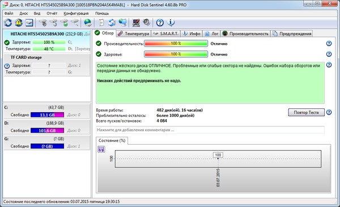The height and width of the screenshot is (207, 340).
Task: Open the Файл menu
Action: point(9,13)
